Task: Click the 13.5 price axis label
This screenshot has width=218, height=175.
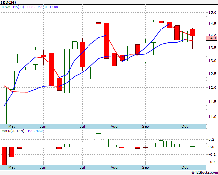Action: pyautogui.click(x=212, y=48)
